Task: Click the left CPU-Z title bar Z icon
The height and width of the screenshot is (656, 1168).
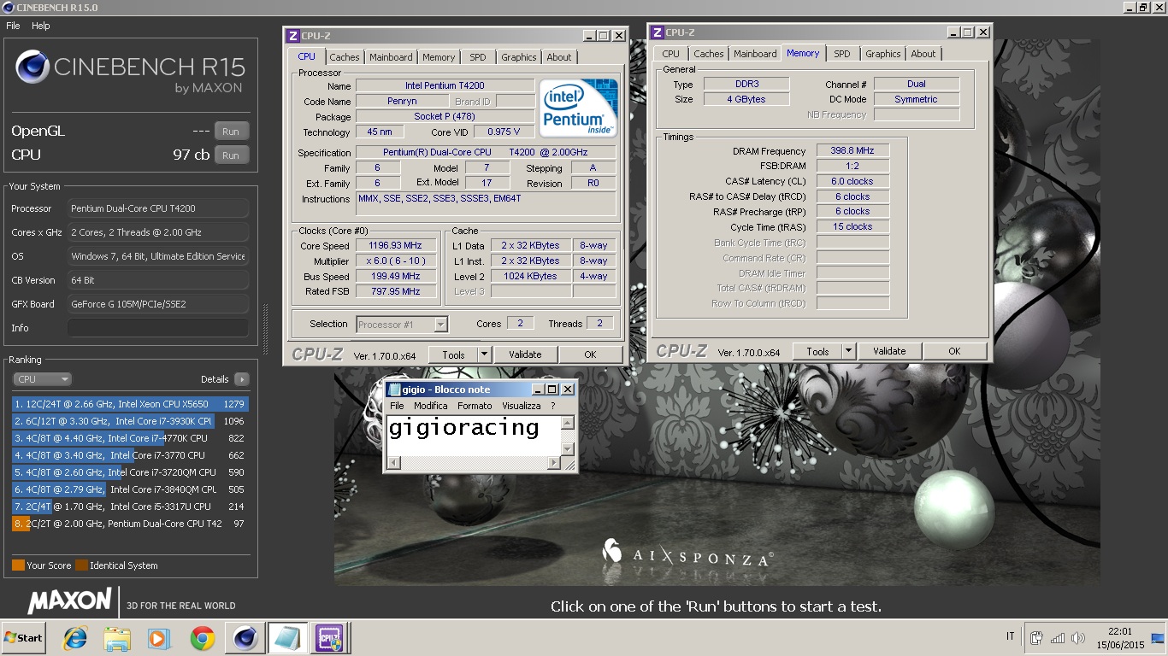Action: (x=293, y=36)
